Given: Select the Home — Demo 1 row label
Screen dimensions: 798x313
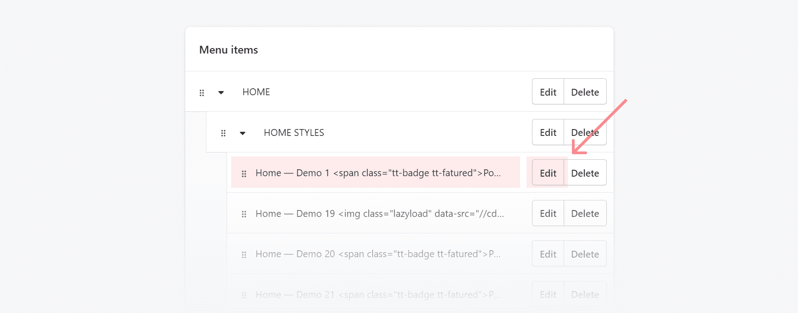Looking at the screenshot, I should tap(378, 173).
